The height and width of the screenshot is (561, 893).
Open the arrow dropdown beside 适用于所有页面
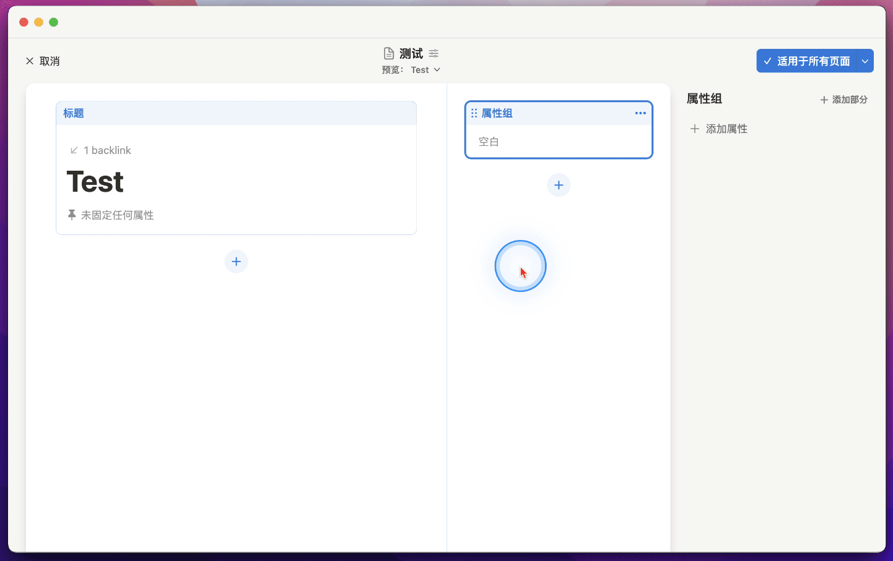865,61
